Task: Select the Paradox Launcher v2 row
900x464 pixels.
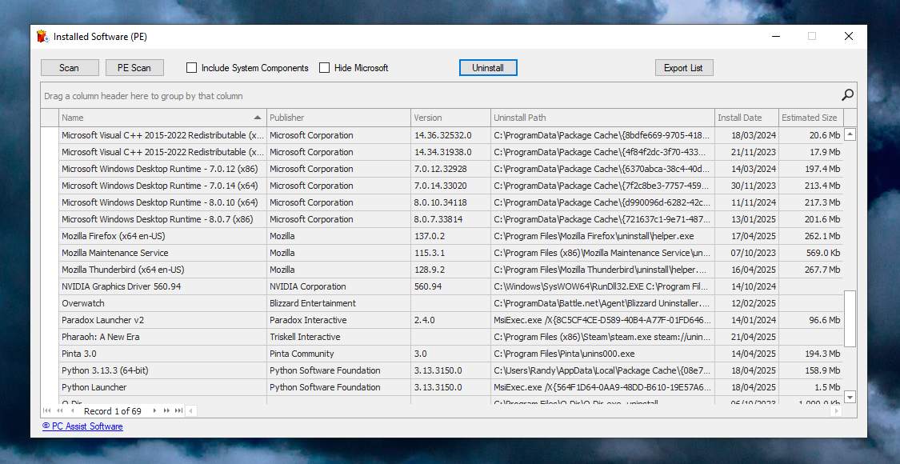Action: (451, 320)
